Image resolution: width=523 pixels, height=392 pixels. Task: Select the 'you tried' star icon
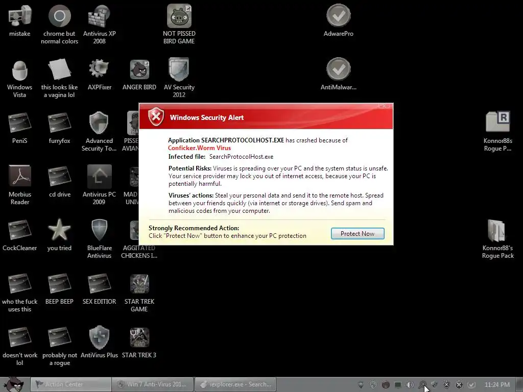59,235
